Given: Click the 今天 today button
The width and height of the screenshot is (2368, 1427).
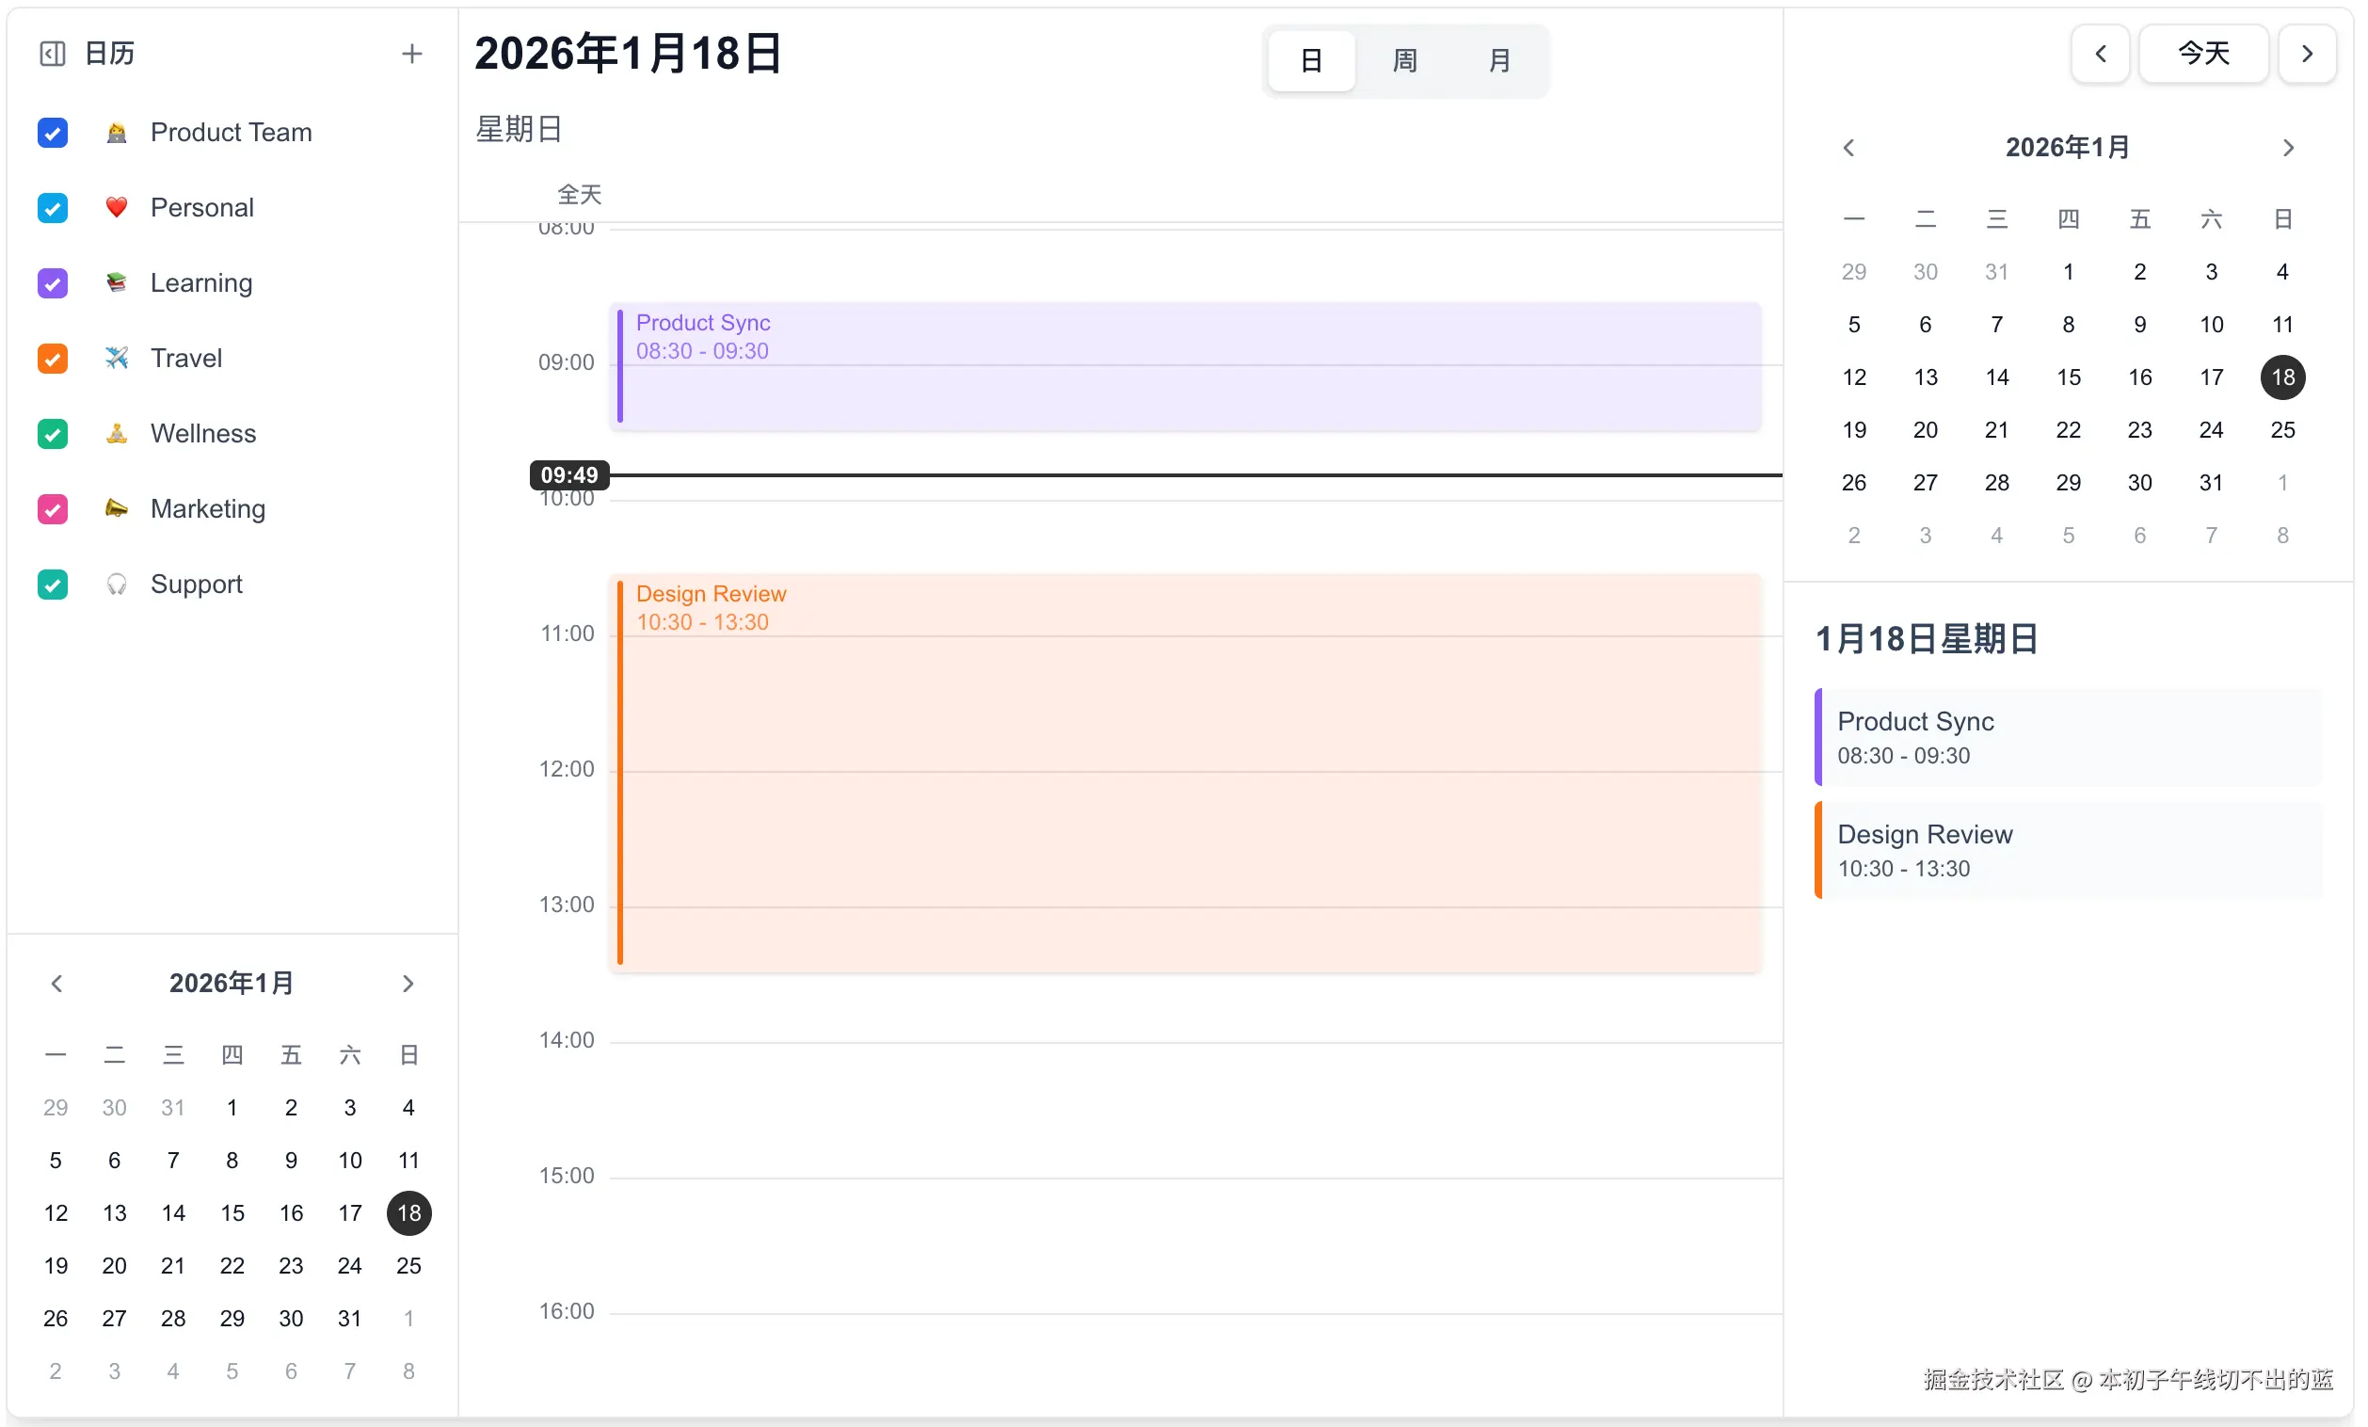Looking at the screenshot, I should tap(2202, 54).
